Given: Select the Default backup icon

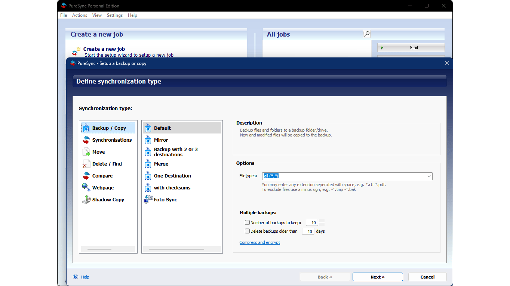Looking at the screenshot, I should coord(148,128).
